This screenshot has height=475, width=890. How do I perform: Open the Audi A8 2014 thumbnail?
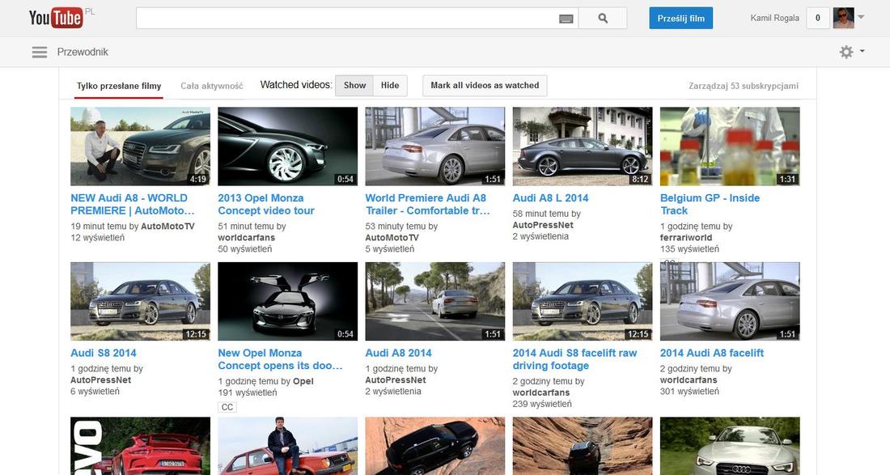pos(434,301)
